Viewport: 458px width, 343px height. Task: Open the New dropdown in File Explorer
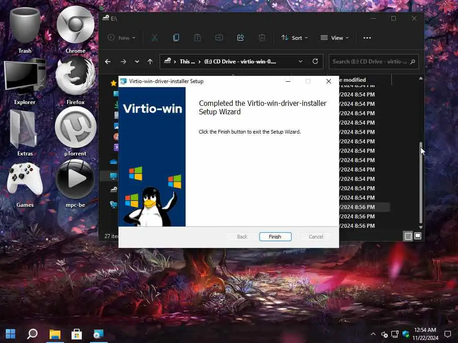point(122,38)
